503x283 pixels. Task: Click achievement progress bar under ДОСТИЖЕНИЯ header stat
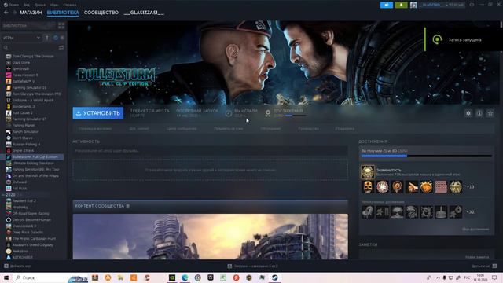(x=296, y=116)
